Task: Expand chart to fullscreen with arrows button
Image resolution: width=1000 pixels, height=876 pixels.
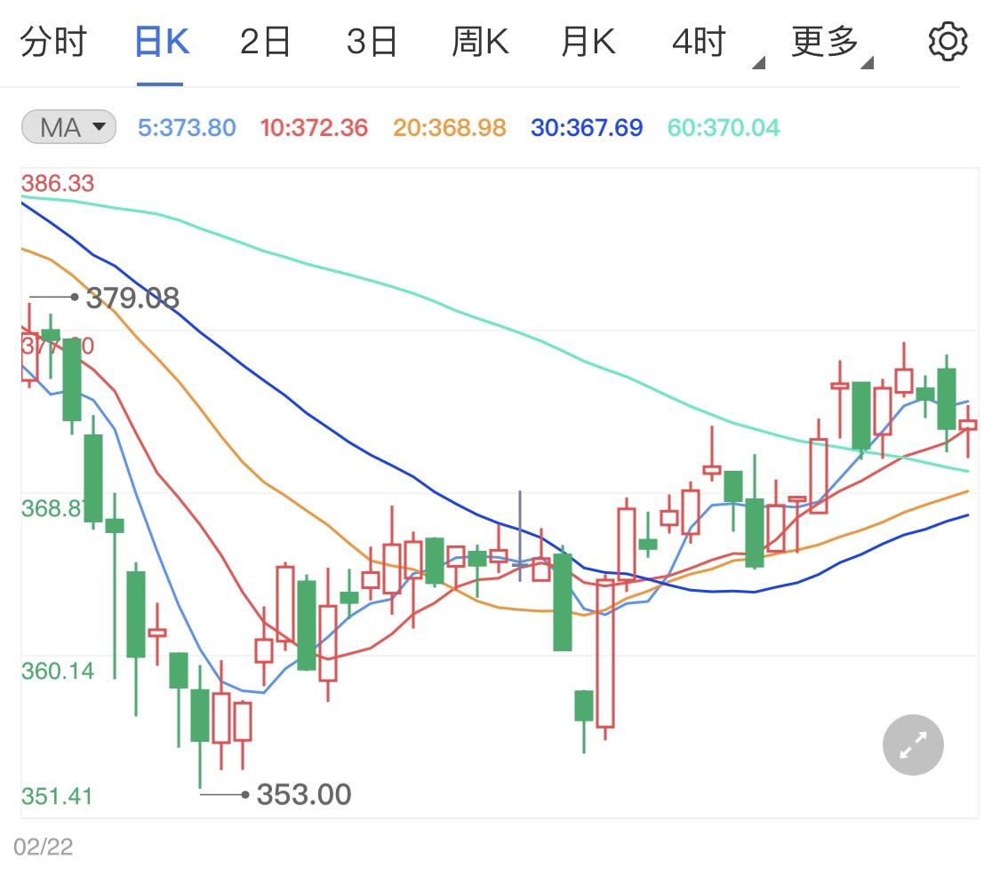Action: pyautogui.click(x=913, y=745)
